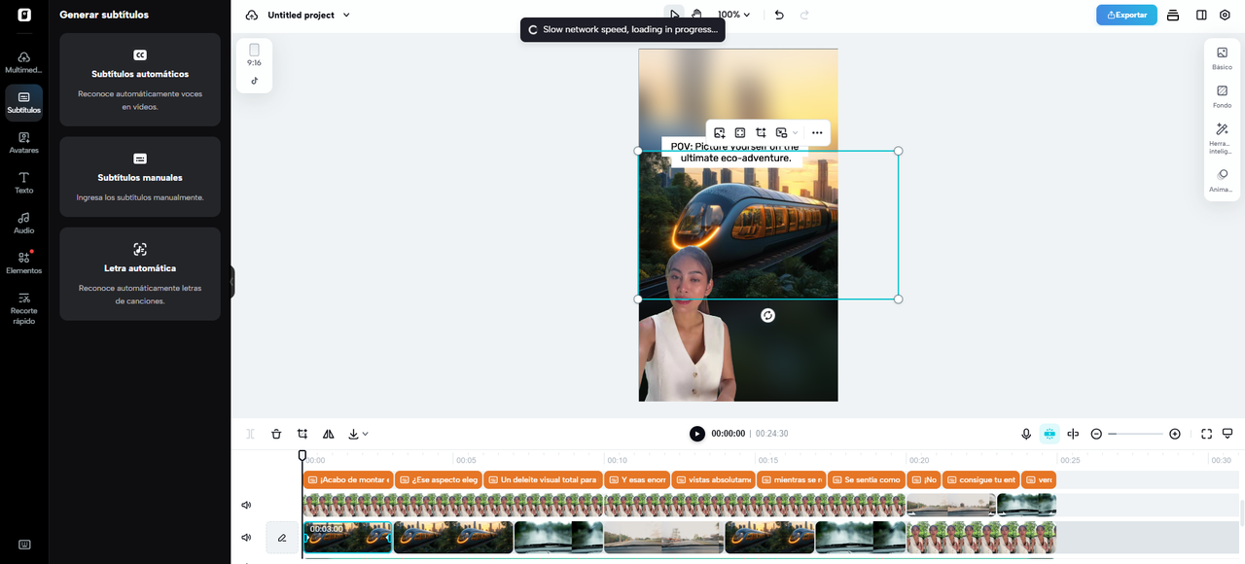Select the hand pan tool
Screen dimensions: 1245x564
[697, 15]
